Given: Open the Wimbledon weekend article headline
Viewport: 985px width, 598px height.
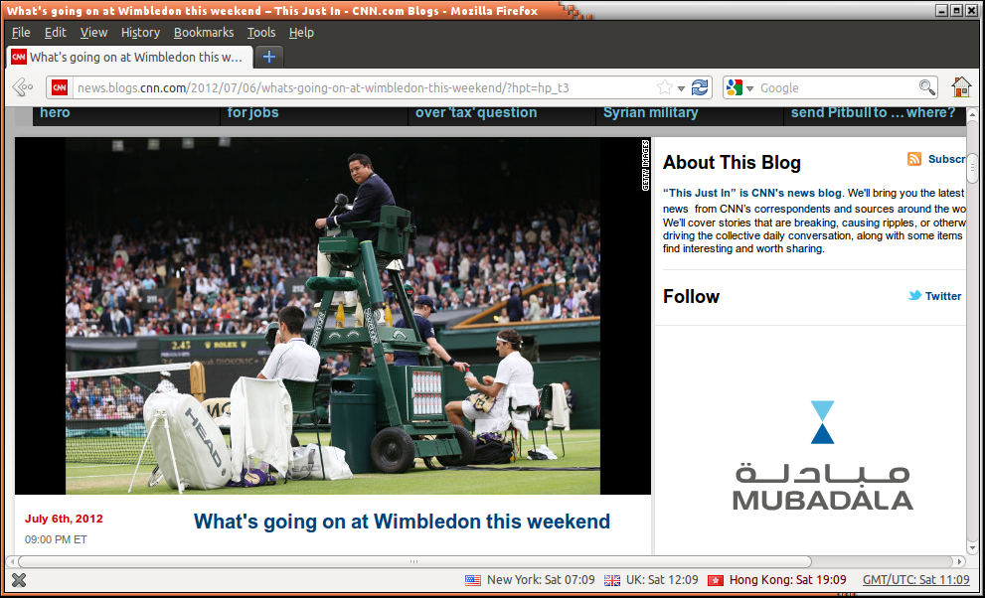Looking at the screenshot, I should pos(402,522).
